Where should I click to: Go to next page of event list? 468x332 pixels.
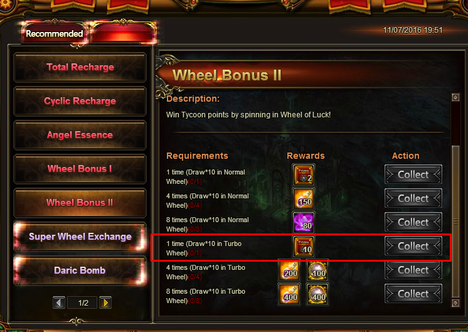click(x=105, y=303)
